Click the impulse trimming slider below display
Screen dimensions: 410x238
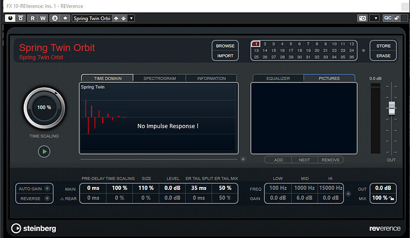159,159
